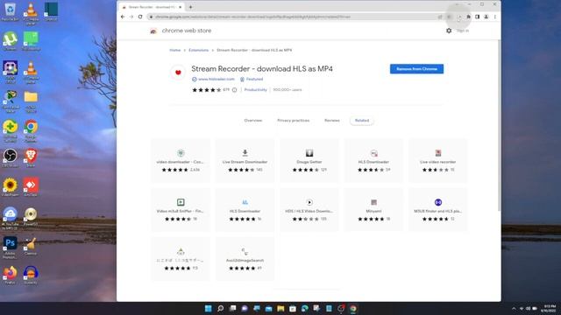The height and width of the screenshot is (315, 561).
Task: Select the OBS Studio desktop icon
Action: coord(10,157)
